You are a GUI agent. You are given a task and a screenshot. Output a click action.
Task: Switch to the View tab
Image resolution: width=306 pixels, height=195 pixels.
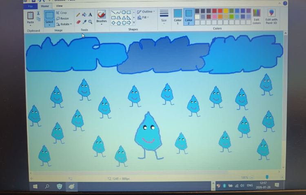[x=59, y=6]
